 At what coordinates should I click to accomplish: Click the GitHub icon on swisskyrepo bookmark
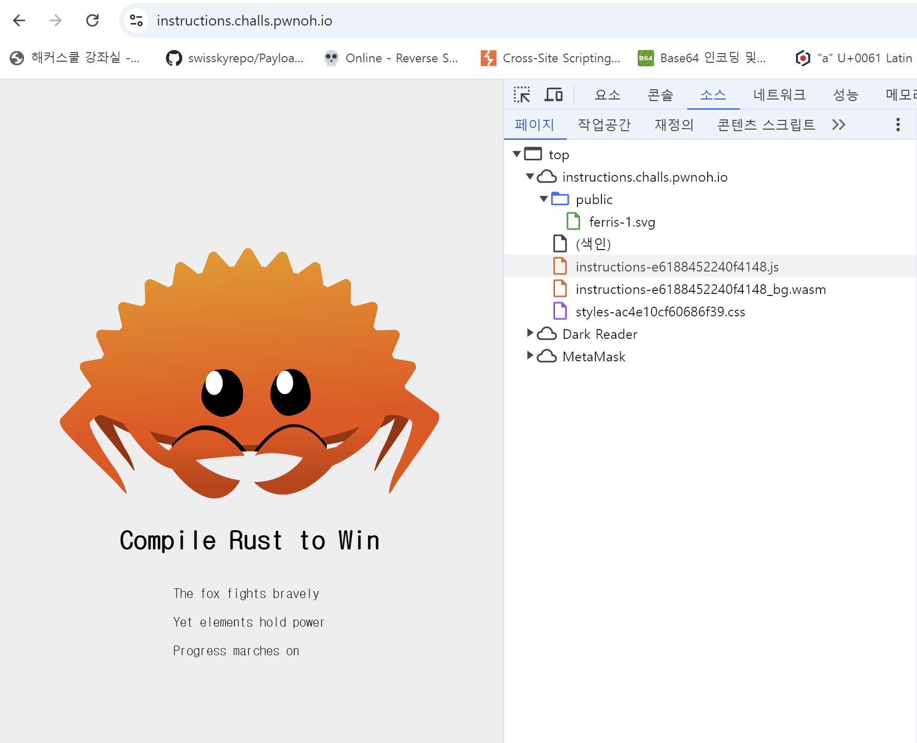[x=174, y=58]
